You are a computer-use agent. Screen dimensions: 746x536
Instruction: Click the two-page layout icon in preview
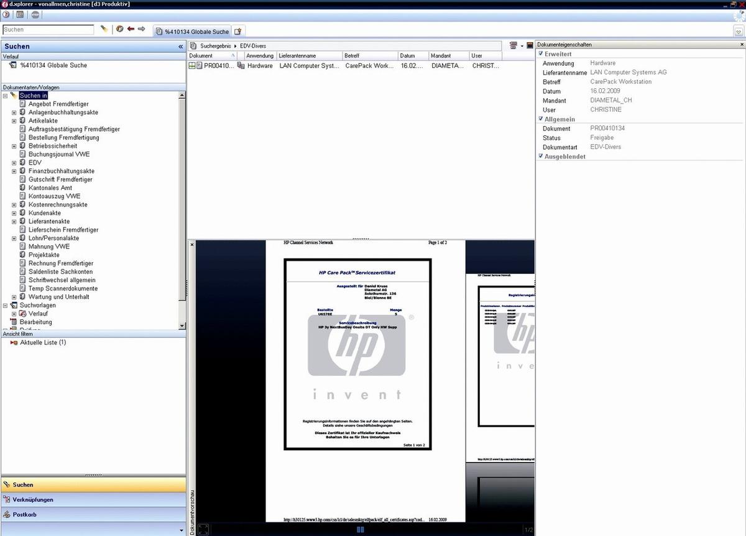[361, 530]
